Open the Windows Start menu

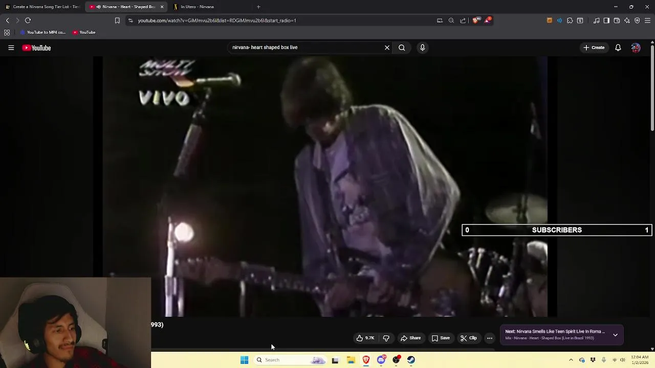[x=244, y=360]
